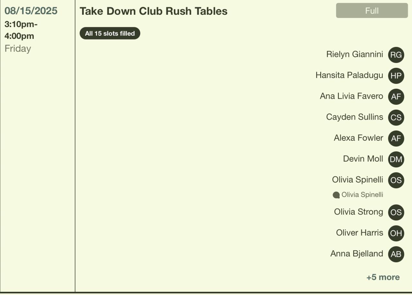Click Devin Moll's DM avatar icon
Image resolution: width=412 pixels, height=295 pixels.
click(x=396, y=159)
